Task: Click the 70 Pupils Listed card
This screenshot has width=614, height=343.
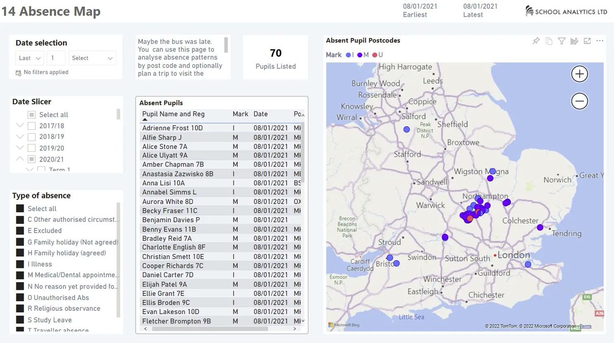Action: [x=275, y=57]
